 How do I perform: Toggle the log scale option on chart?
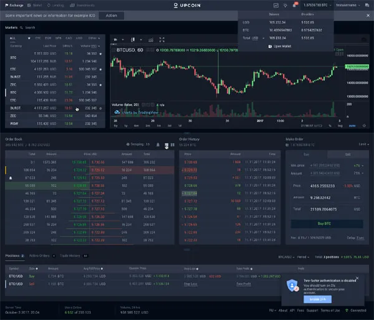340,126
